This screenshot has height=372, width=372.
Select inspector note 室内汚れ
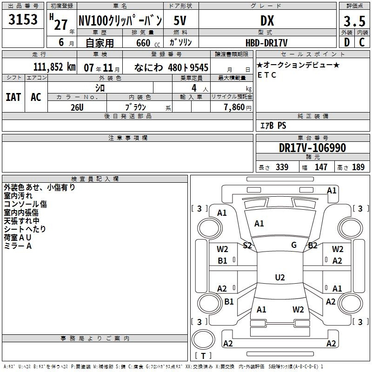pos(18,196)
